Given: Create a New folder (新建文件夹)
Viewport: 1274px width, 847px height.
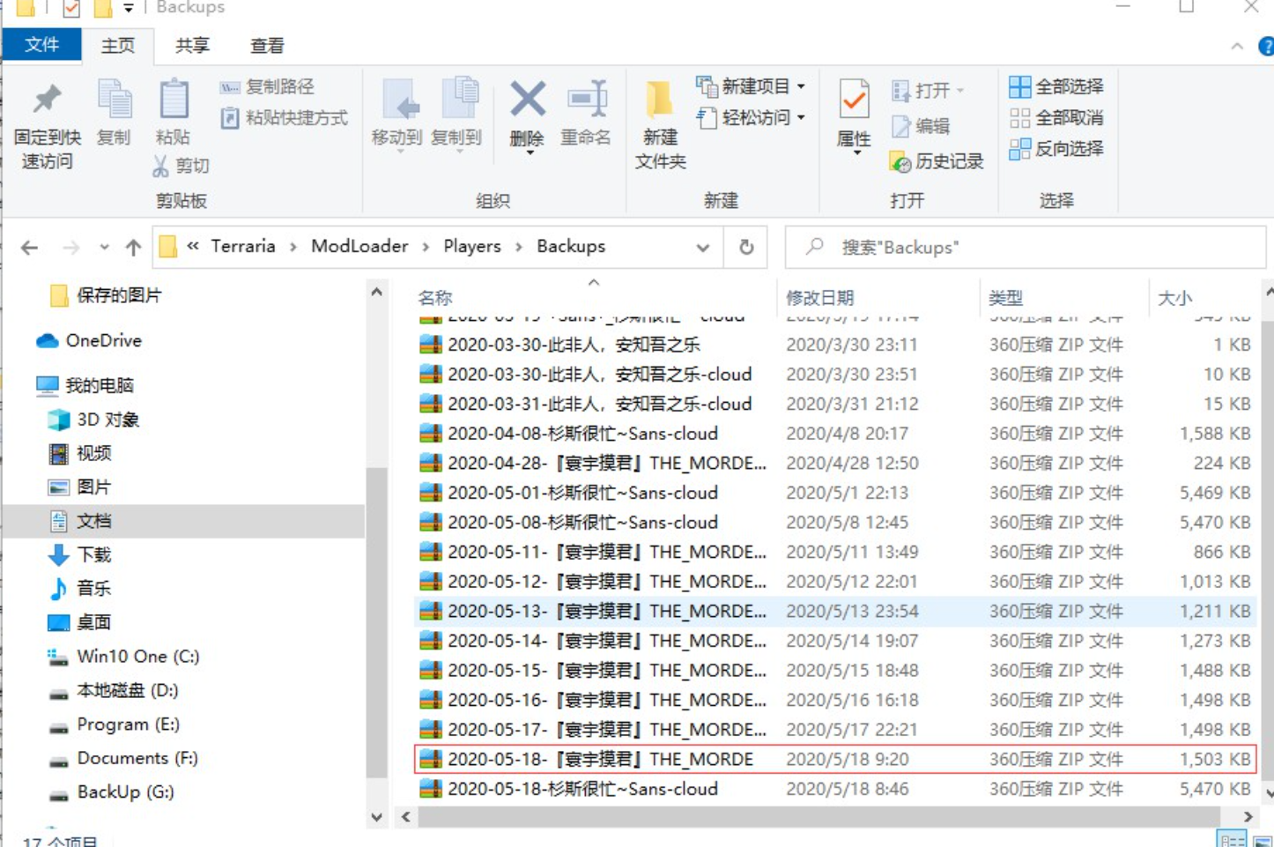Looking at the screenshot, I should point(661,124).
